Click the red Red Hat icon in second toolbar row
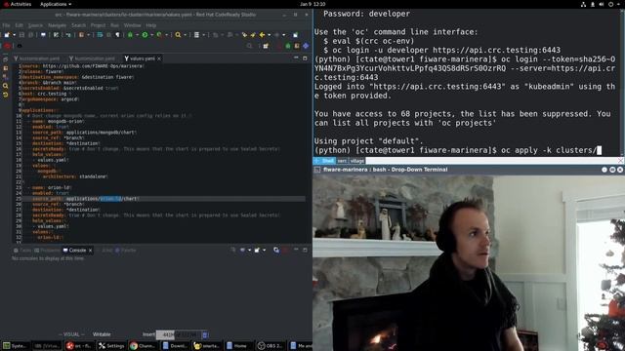The height and width of the screenshot is (351, 625). 7,46
